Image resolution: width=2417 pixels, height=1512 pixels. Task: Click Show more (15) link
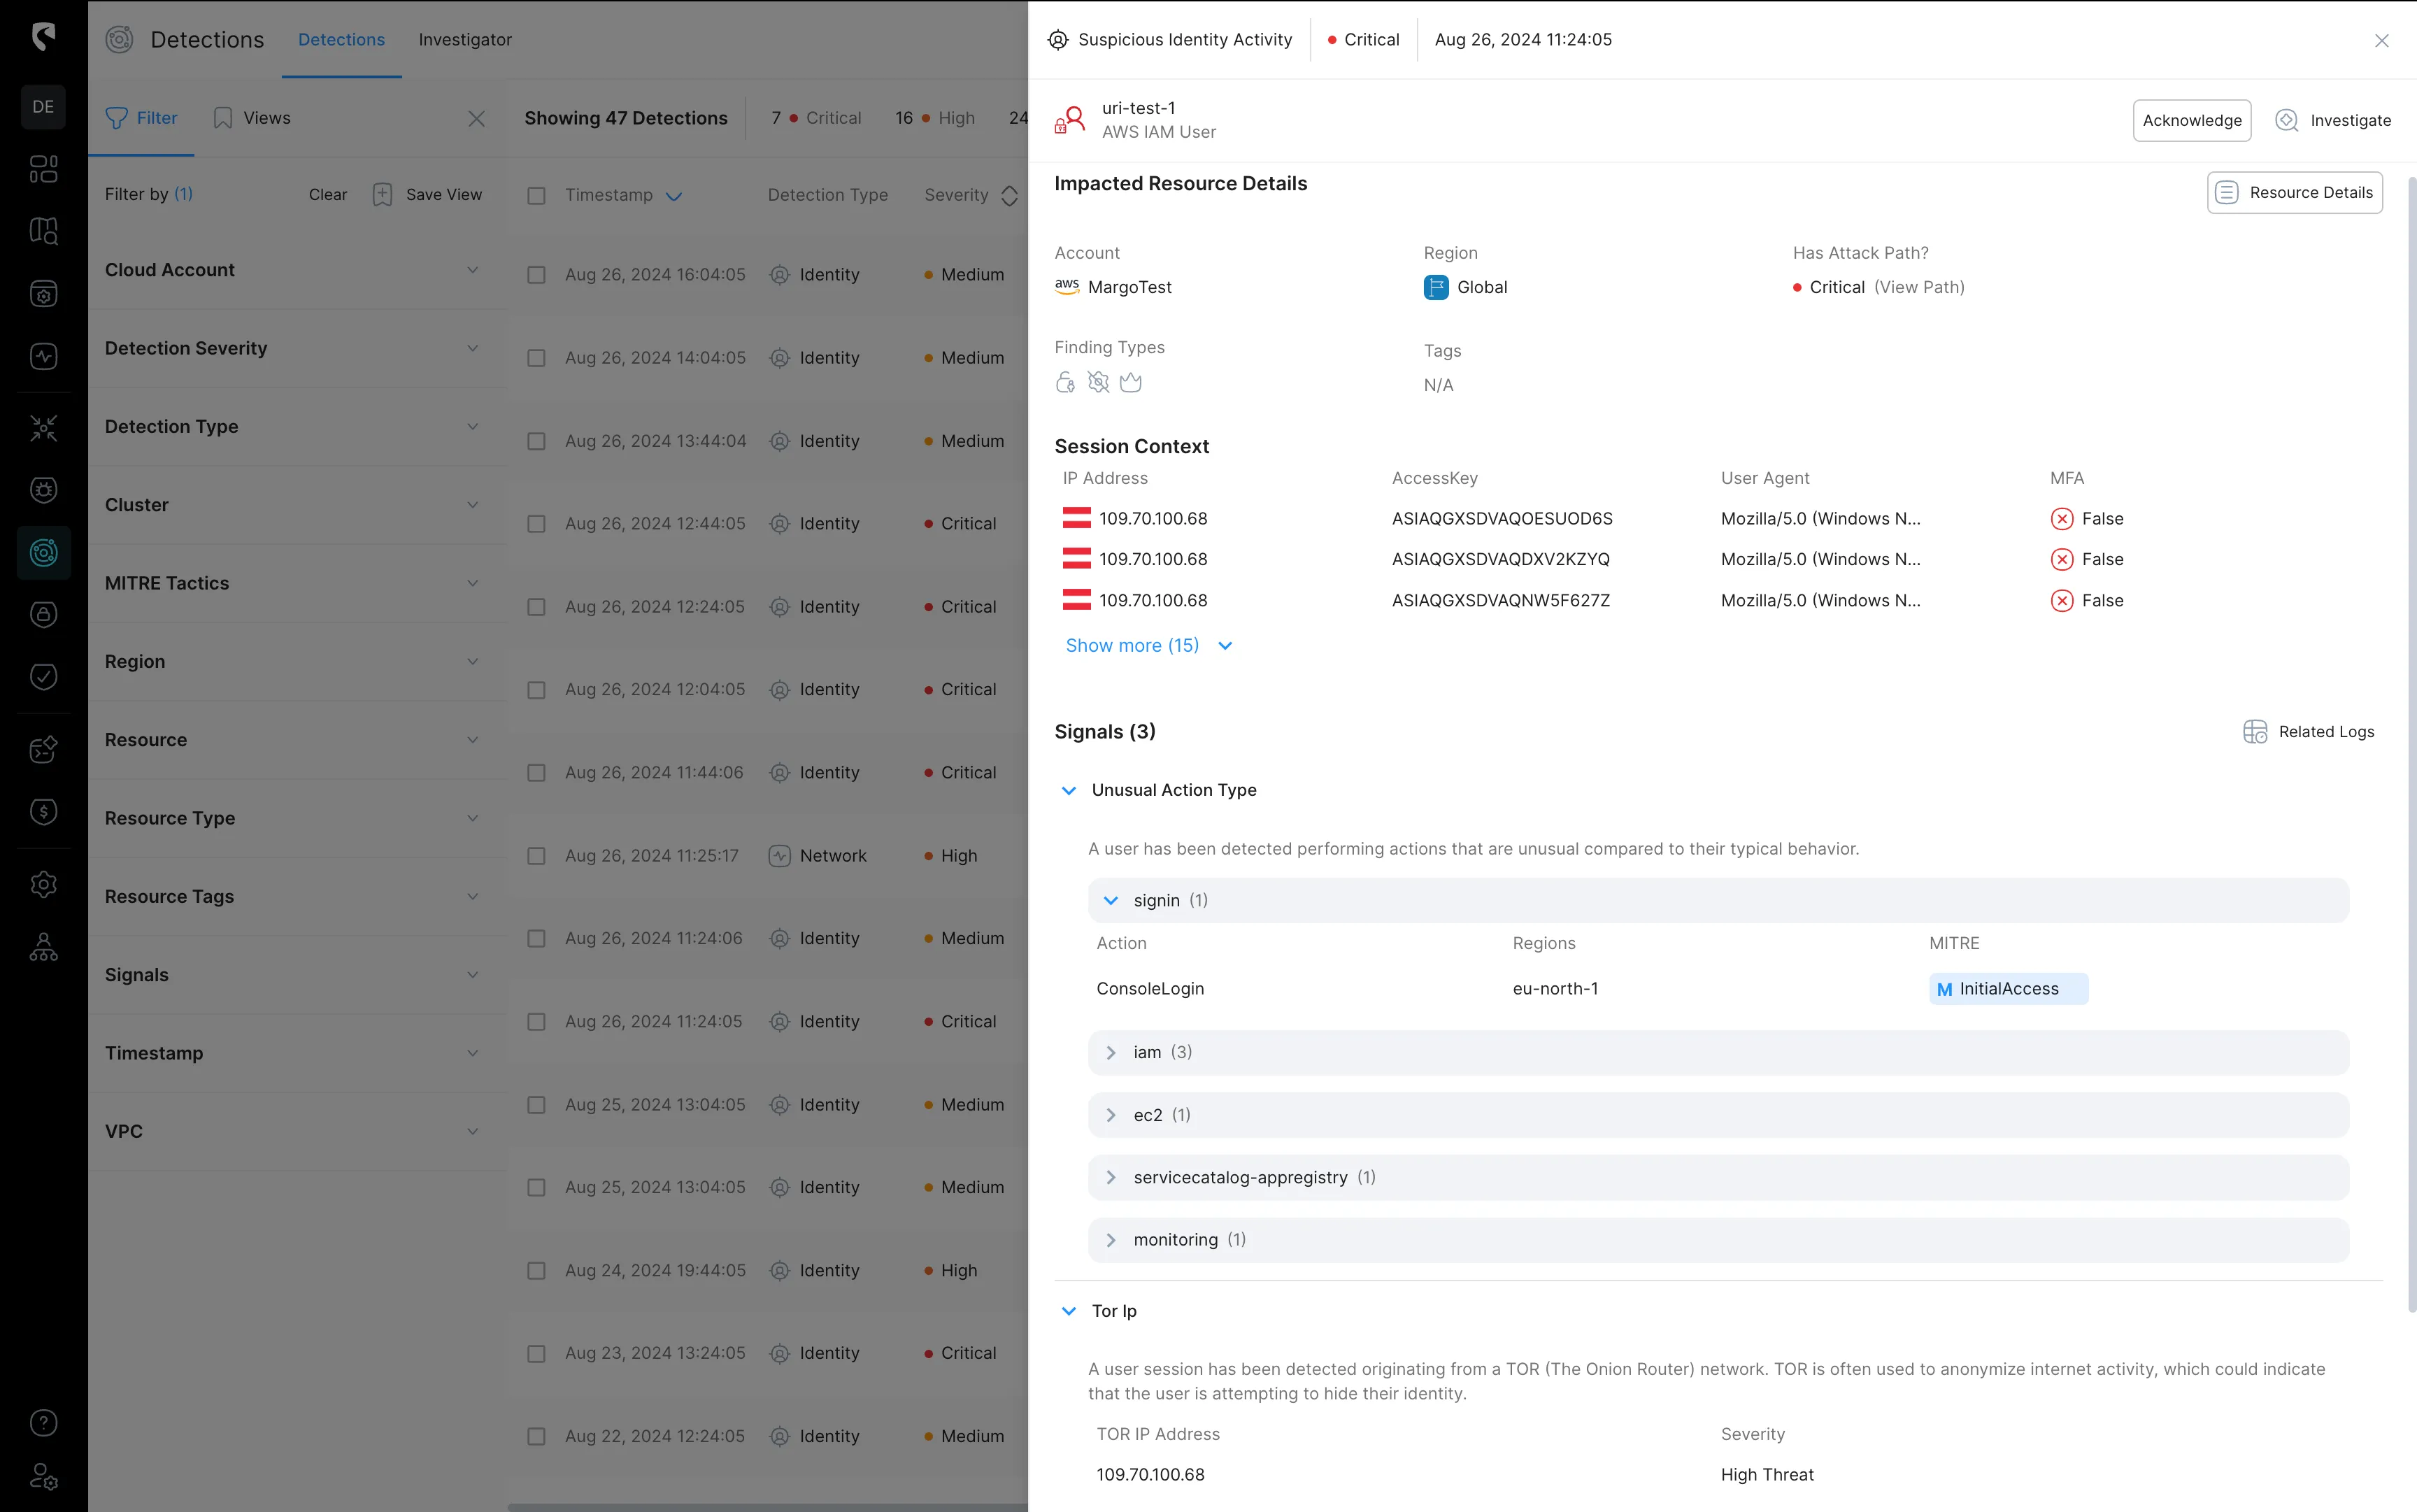pyautogui.click(x=1150, y=646)
